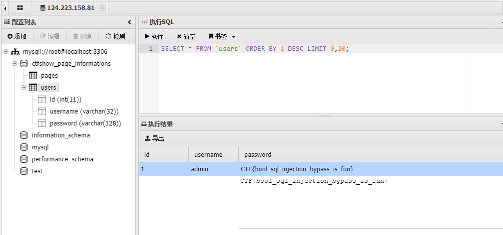Click the grid home tab icon
503x235 pixels.
point(20,7)
